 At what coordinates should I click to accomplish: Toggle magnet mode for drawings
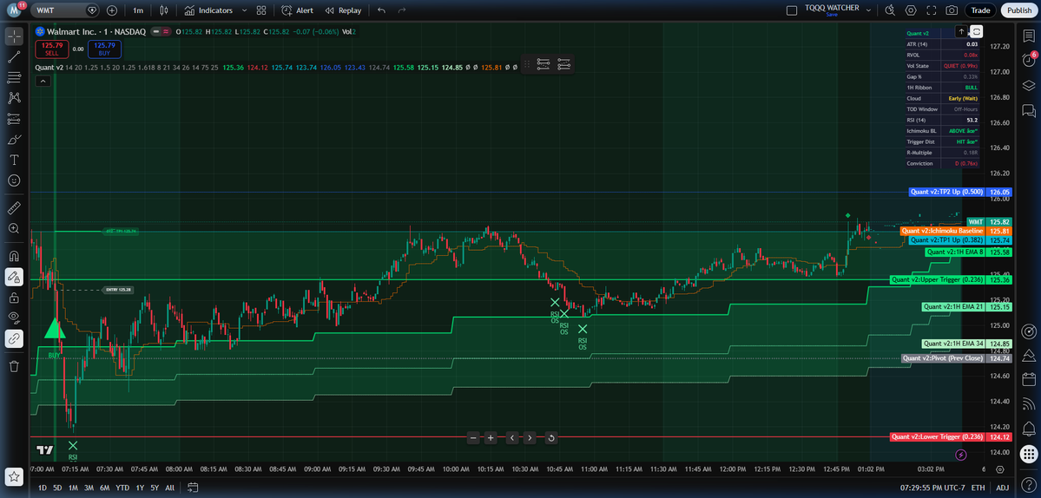click(14, 257)
